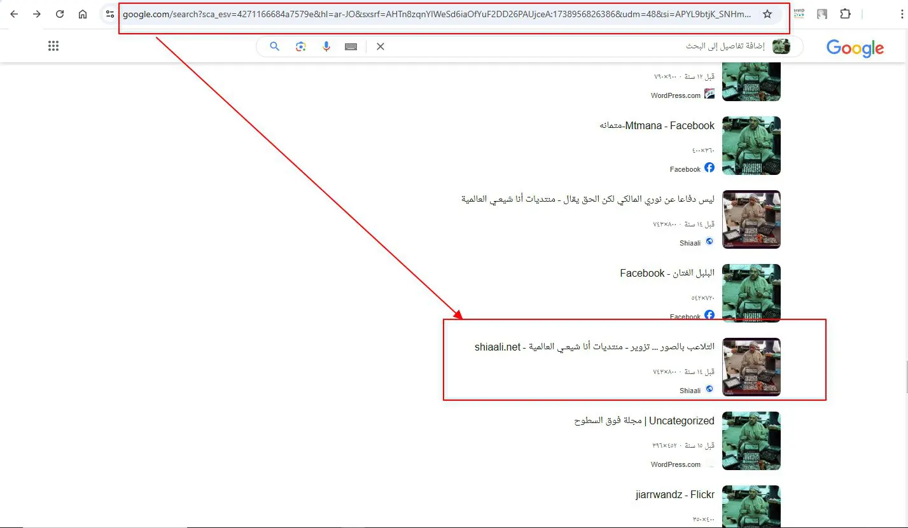Click WordPress.com label under مجلة فوق السطوح
This screenshot has width=908, height=528.
(x=676, y=464)
